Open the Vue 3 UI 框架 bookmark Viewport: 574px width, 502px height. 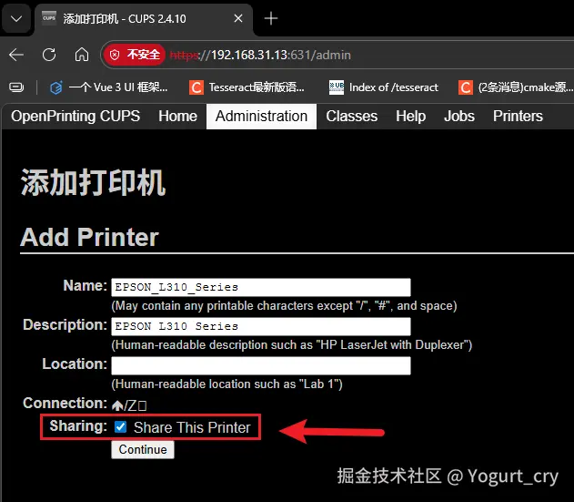coord(108,87)
